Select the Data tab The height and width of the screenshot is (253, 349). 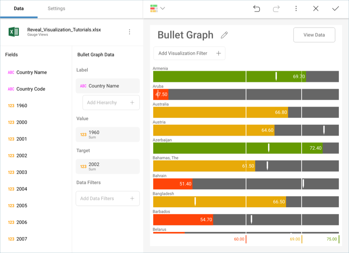point(19,9)
